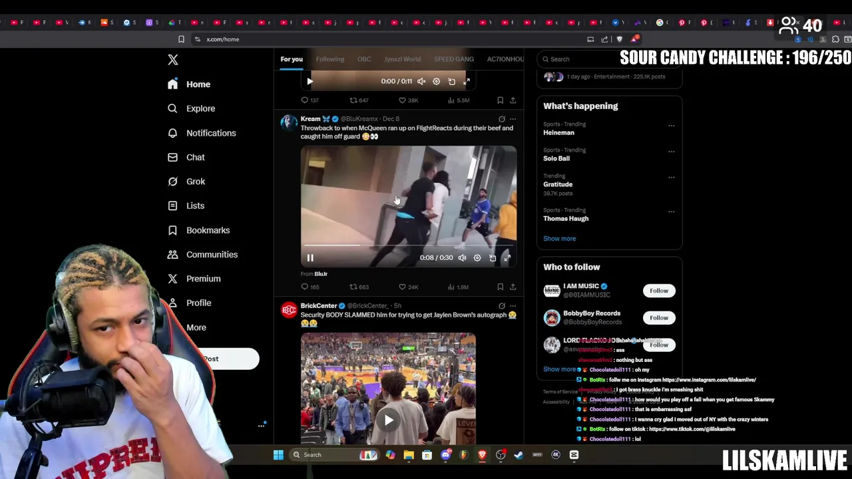Like the post with 38K likes
This screenshot has height=479, width=852.
pyautogui.click(x=409, y=100)
